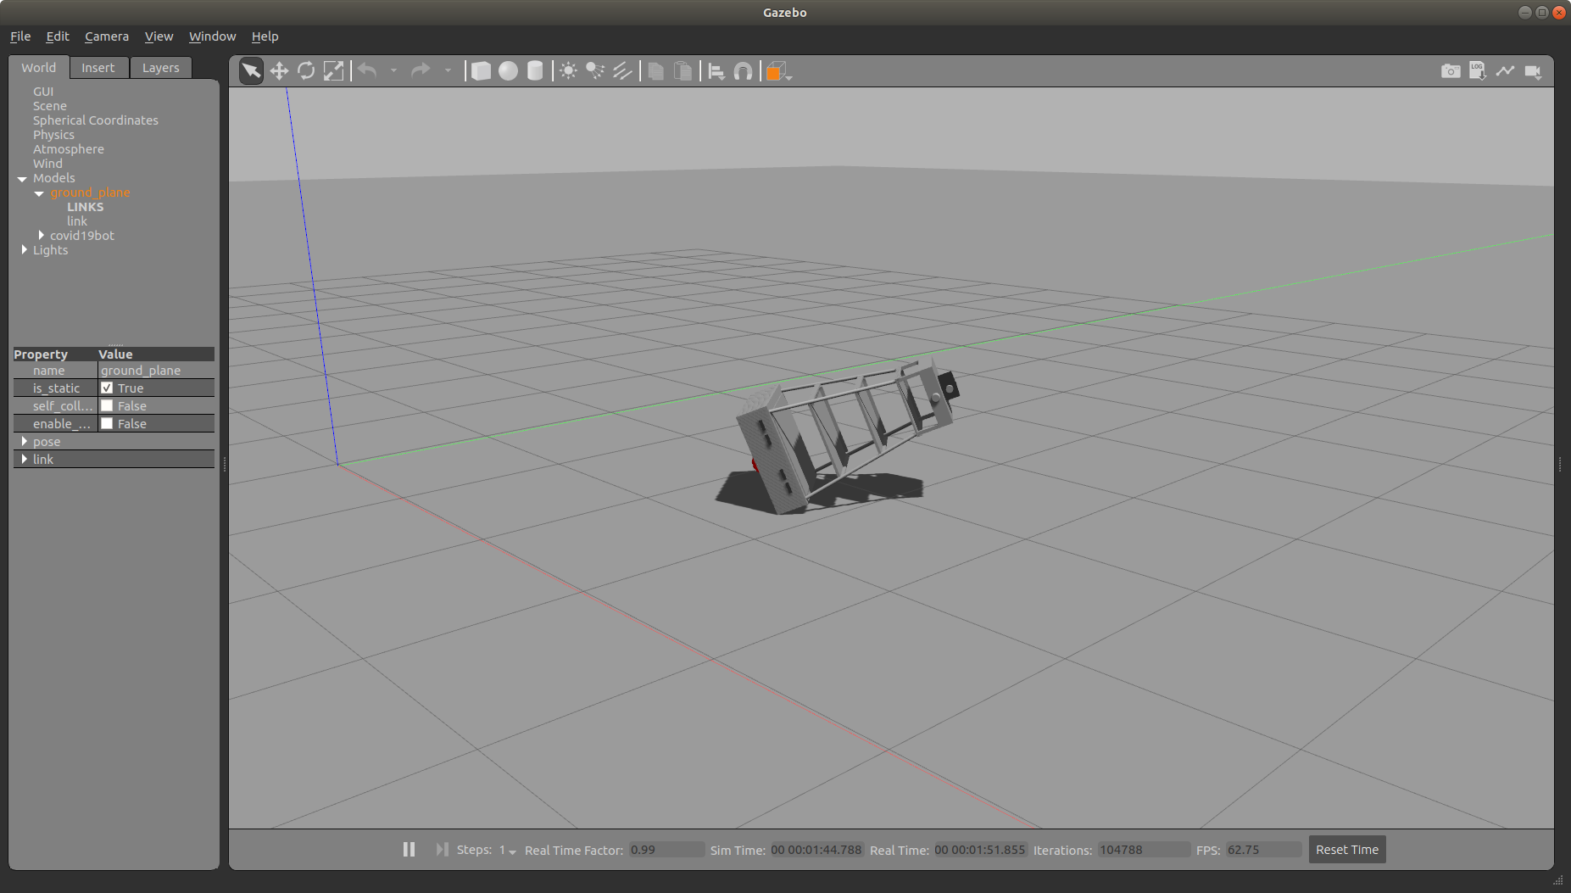
Task: Activate the rotate mode tool
Action: (306, 71)
